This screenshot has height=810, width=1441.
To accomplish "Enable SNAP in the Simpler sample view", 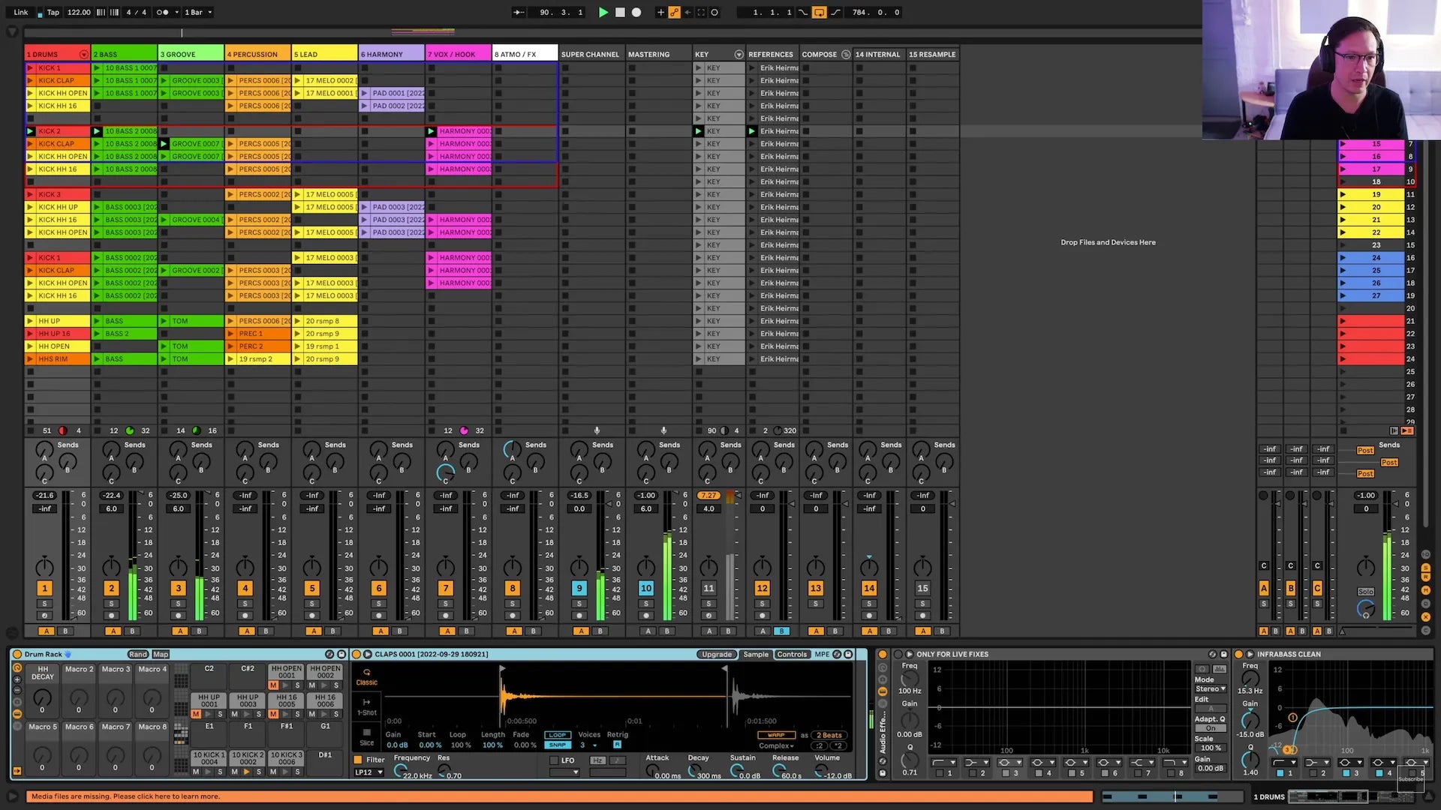I will pos(558,745).
